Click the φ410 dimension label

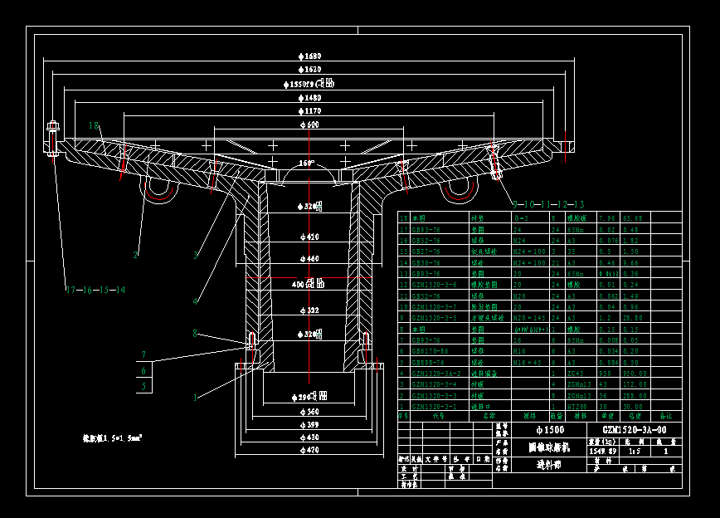point(309,237)
